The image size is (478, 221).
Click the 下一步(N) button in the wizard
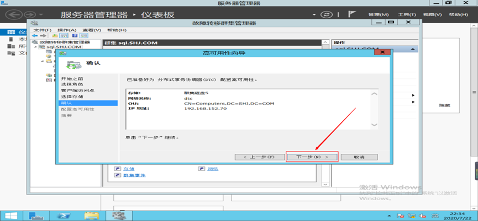click(x=312, y=157)
